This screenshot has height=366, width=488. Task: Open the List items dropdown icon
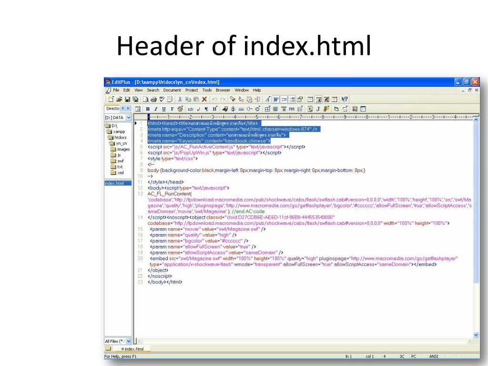coord(300,109)
